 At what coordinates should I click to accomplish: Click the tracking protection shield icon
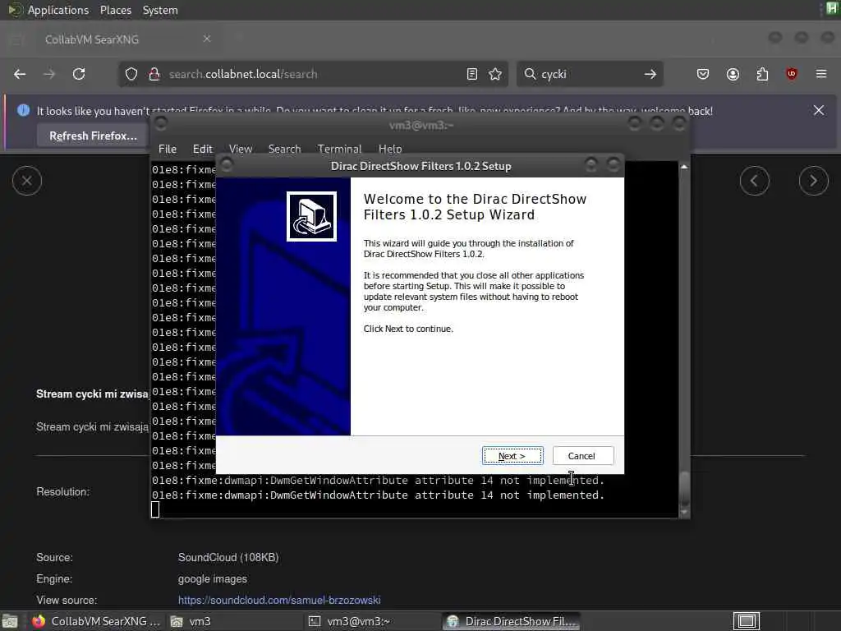coord(131,74)
